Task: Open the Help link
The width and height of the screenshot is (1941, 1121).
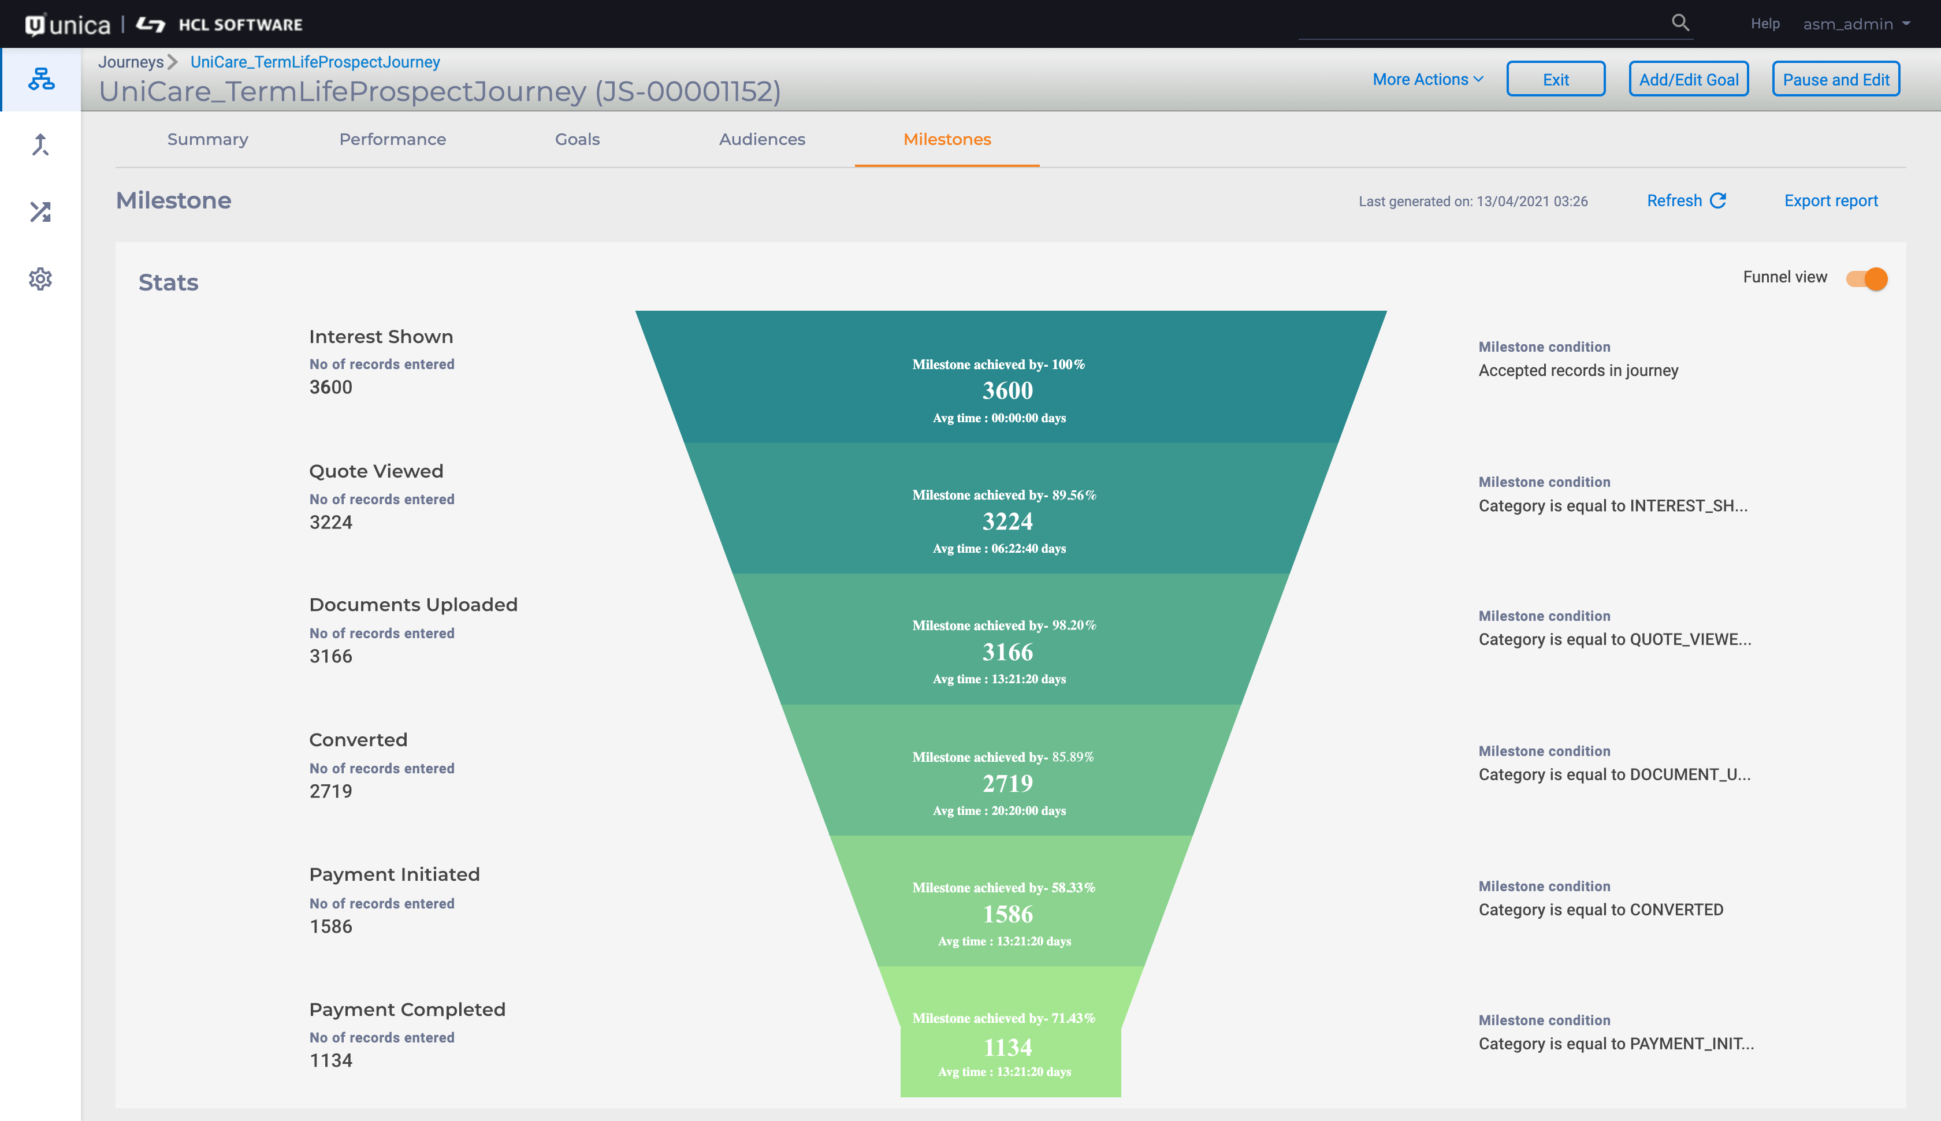Action: pyautogui.click(x=1765, y=24)
